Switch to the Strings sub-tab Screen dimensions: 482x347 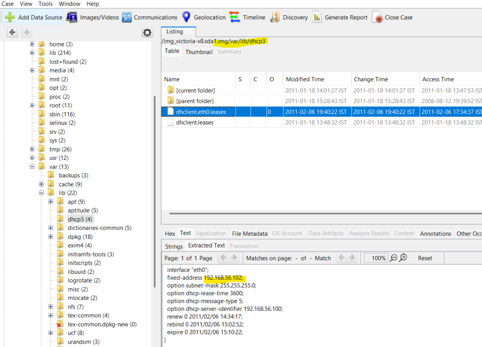tap(174, 246)
